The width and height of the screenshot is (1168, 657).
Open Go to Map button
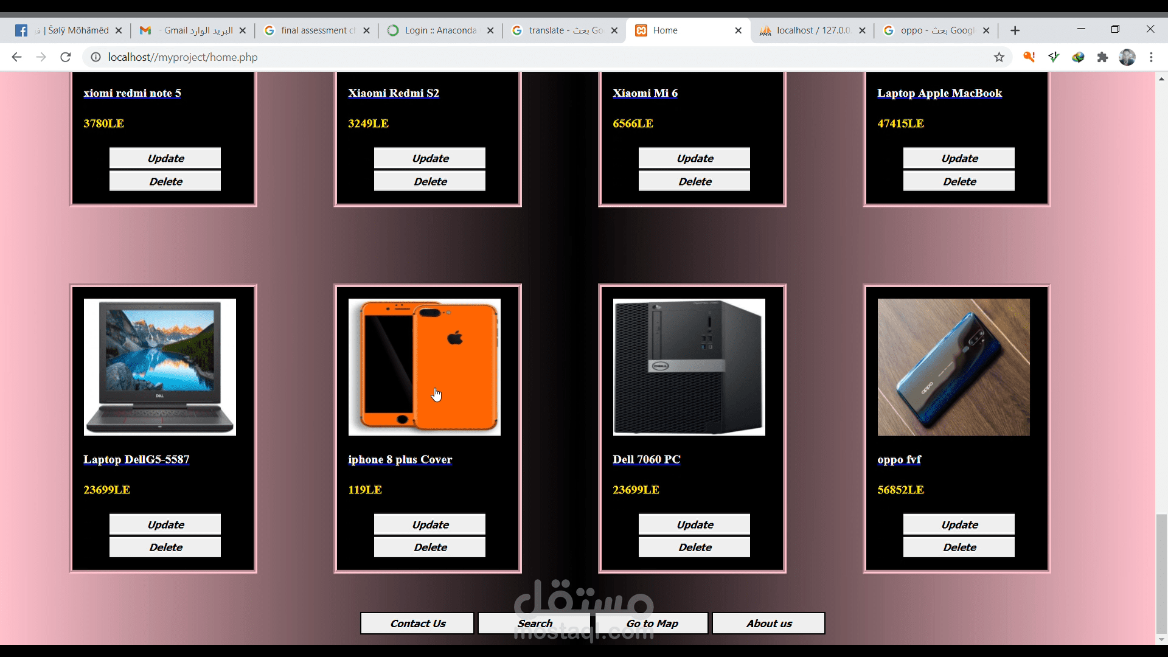(x=652, y=624)
